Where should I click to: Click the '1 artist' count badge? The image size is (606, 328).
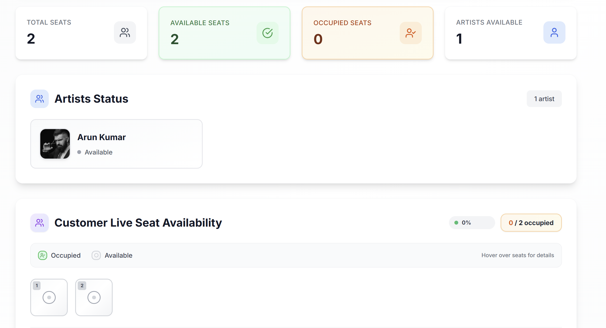tap(544, 99)
